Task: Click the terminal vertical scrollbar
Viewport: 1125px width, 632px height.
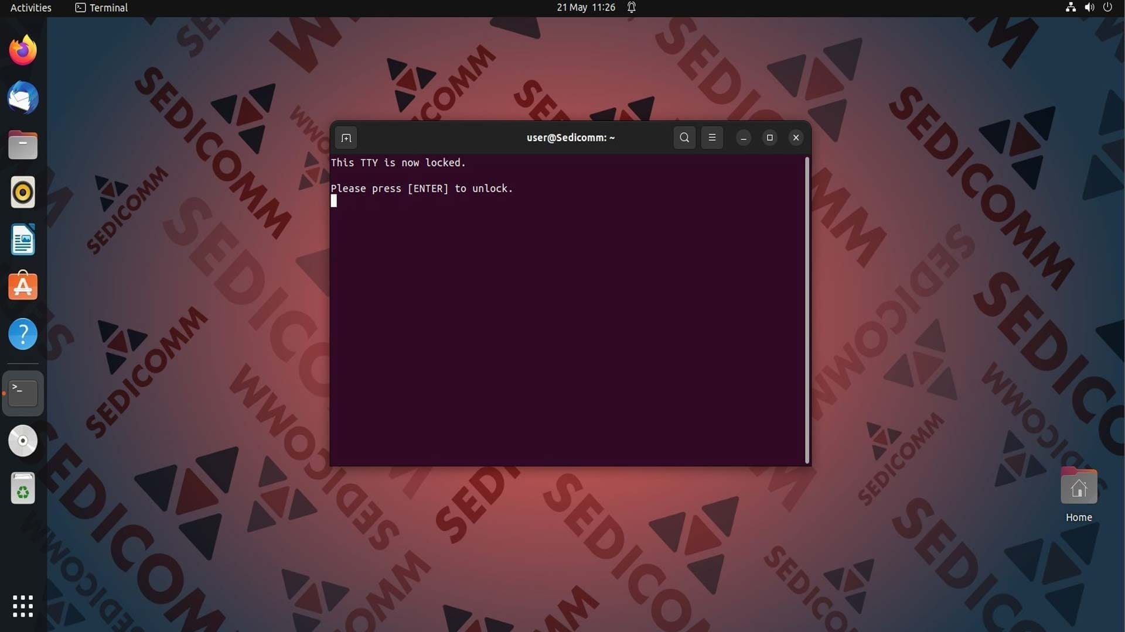Action: tap(807, 310)
